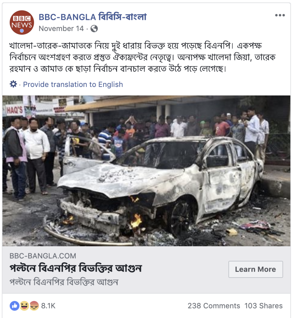Click the BBC-BANGLA.COM domain label

tap(43, 256)
